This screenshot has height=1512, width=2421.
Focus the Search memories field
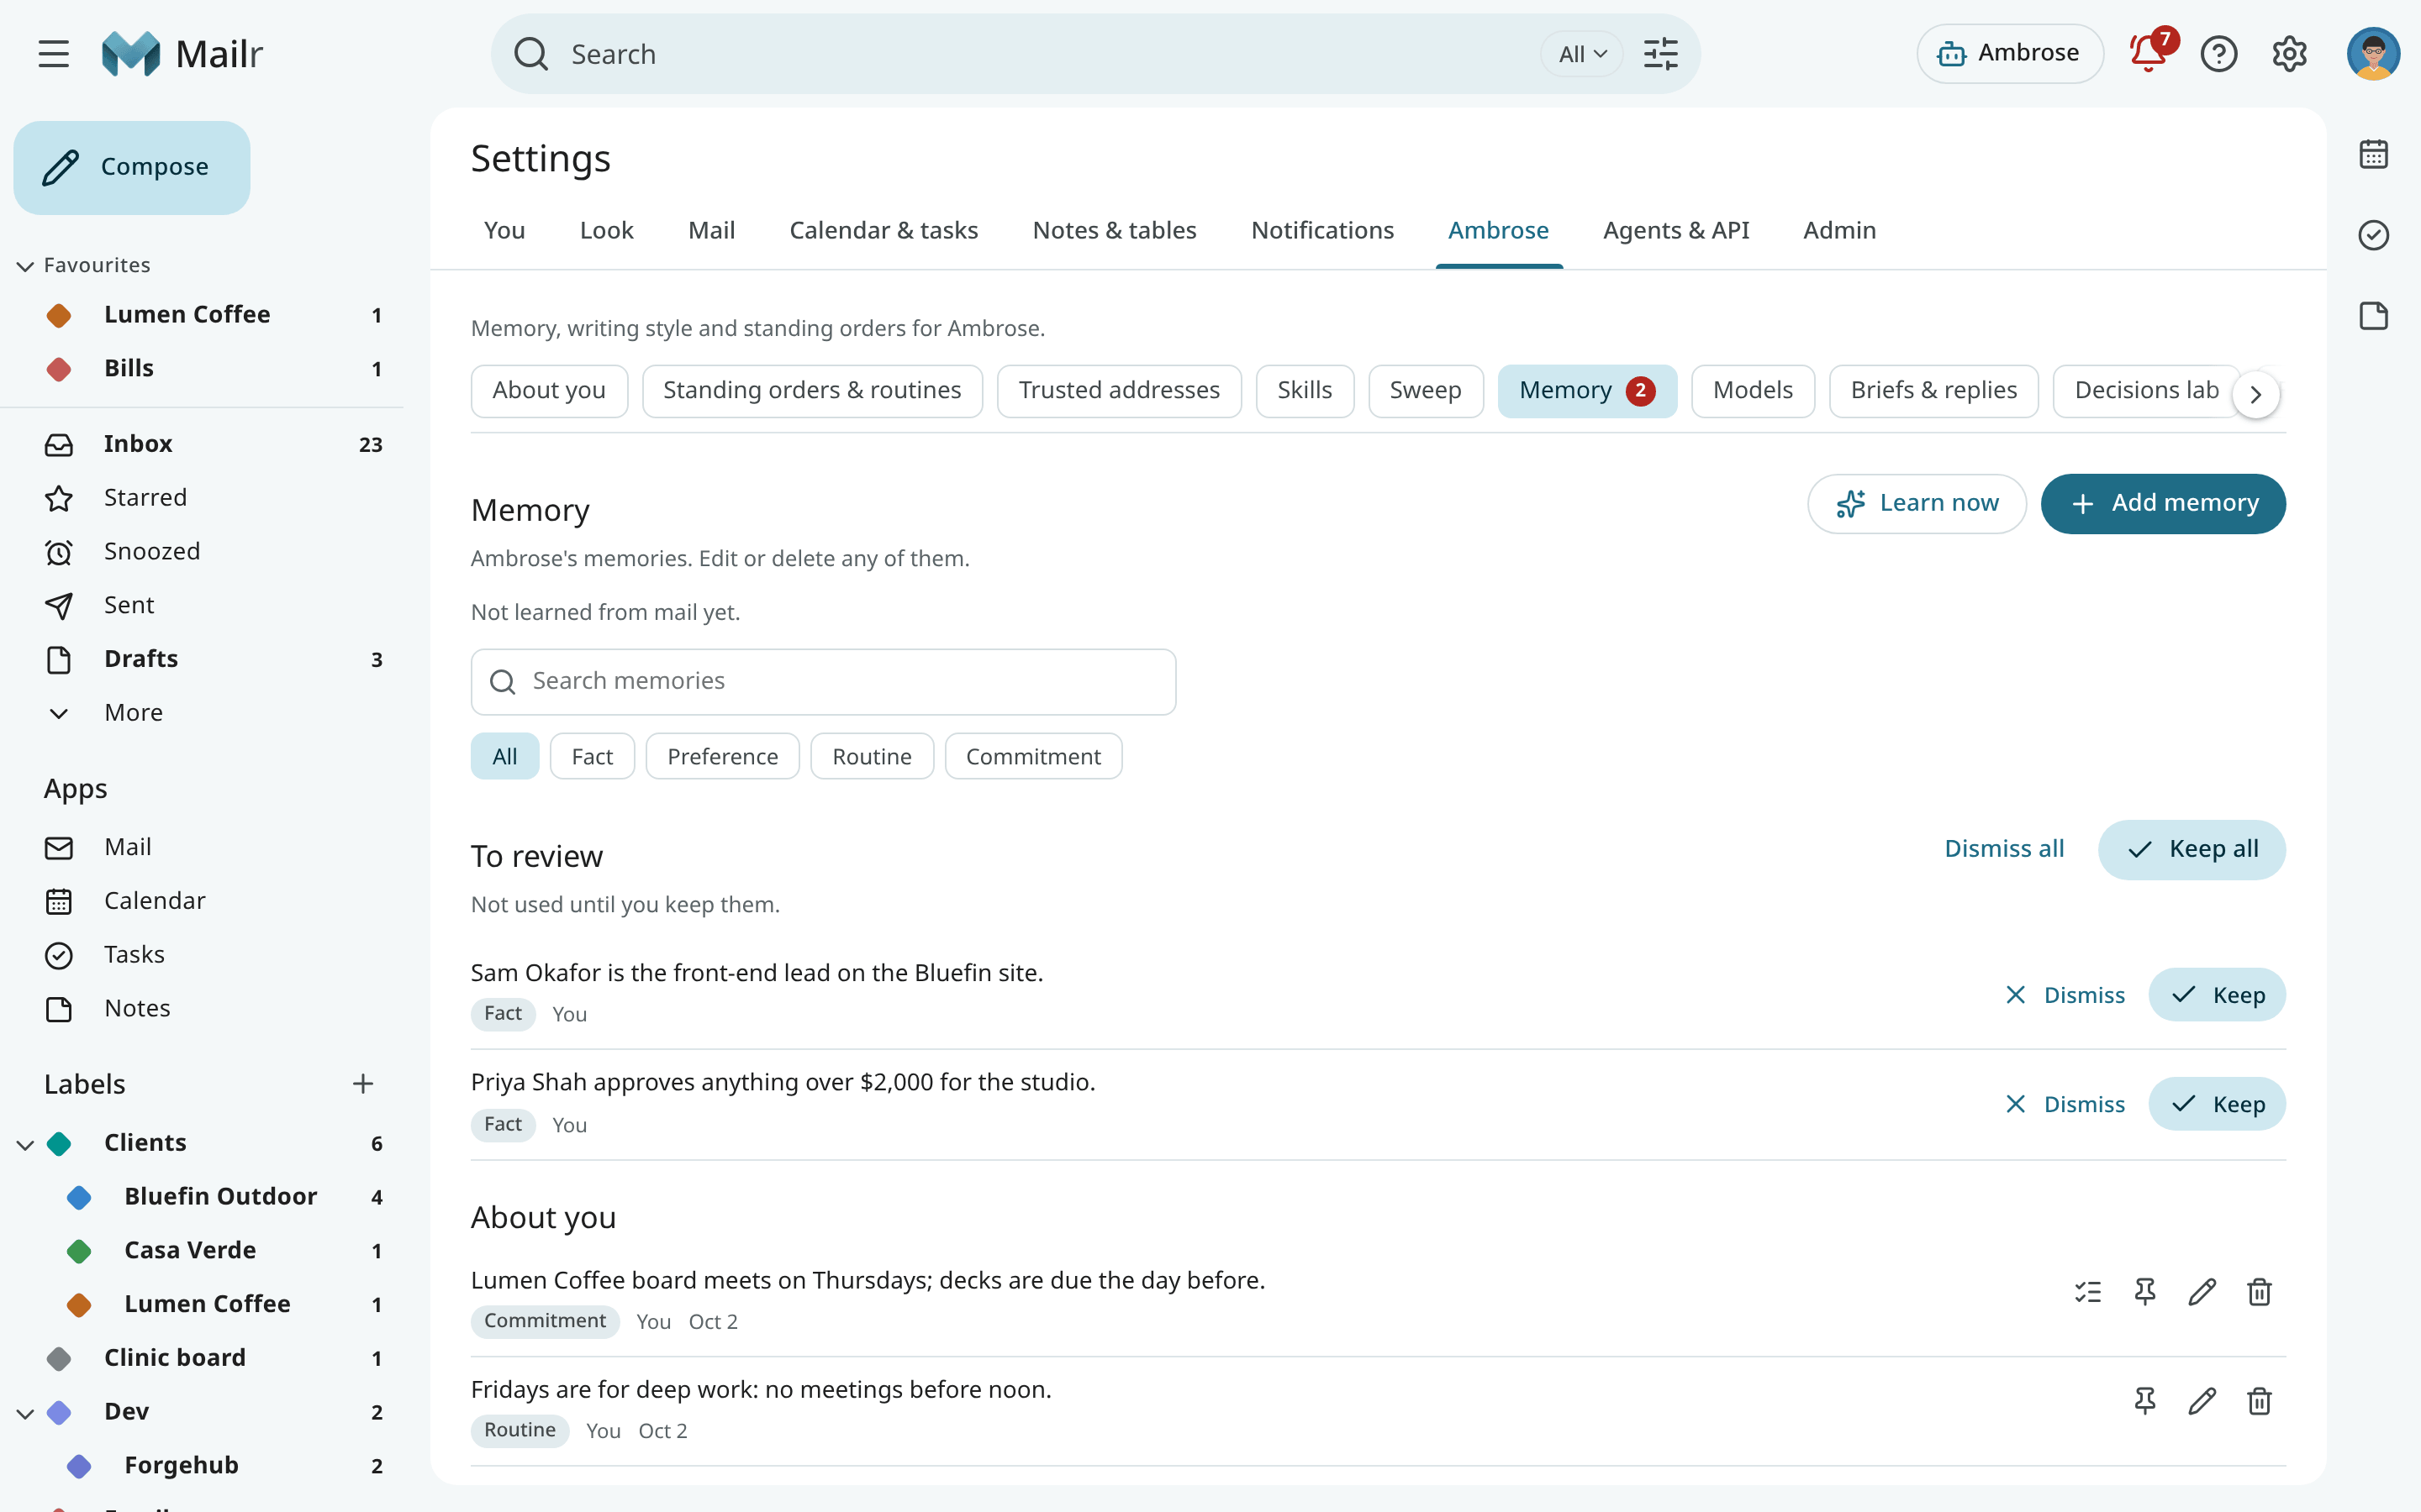tap(823, 682)
